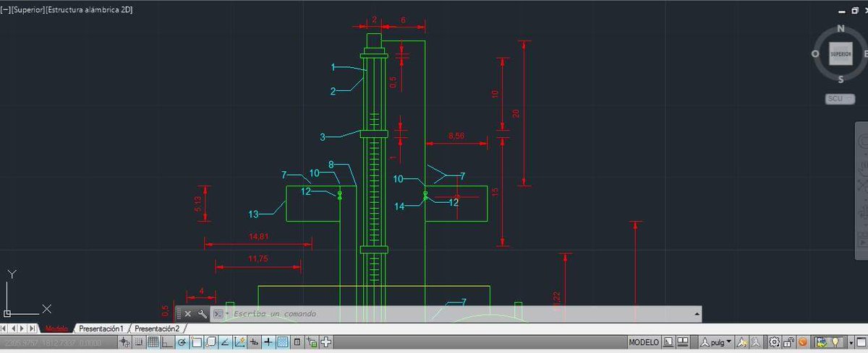Screen dimensions: 868x353
Task: Toggle Selection Cycling in status bar
Action: [x=311, y=342]
